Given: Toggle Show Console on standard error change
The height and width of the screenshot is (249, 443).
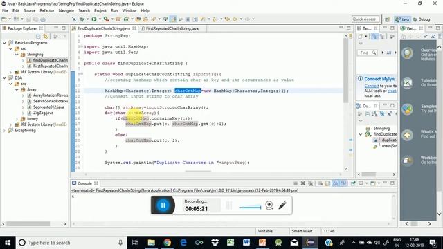Looking at the screenshot, I should pos(343,183).
